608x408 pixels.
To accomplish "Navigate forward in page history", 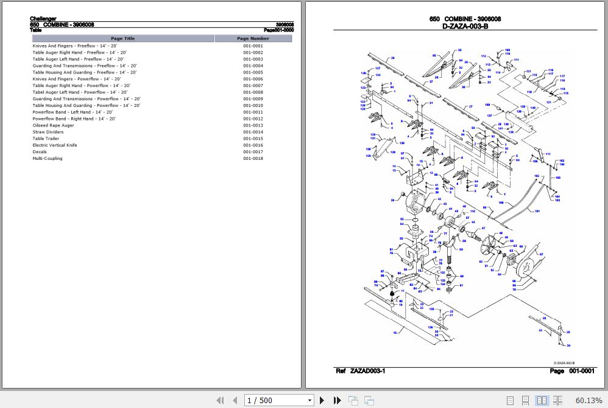I will pyautogui.click(x=369, y=400).
